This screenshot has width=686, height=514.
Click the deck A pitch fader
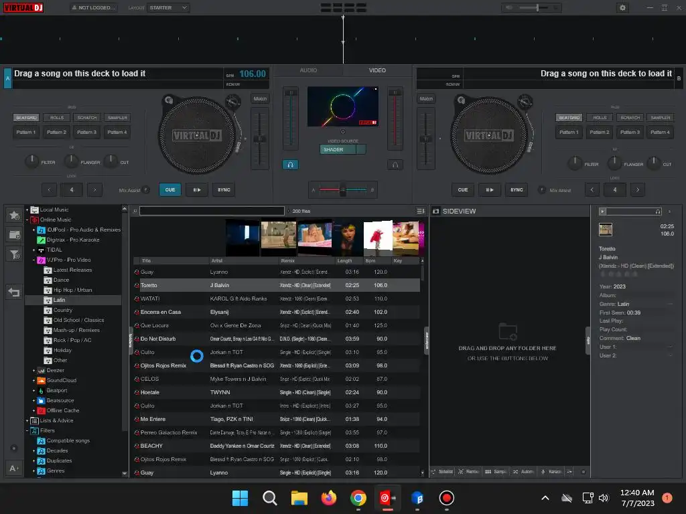click(260, 139)
